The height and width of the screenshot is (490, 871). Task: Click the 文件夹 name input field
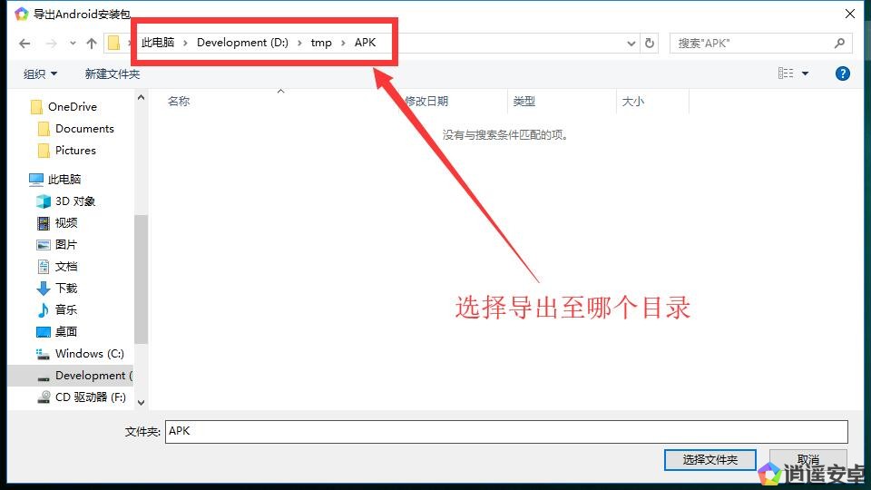click(x=506, y=431)
